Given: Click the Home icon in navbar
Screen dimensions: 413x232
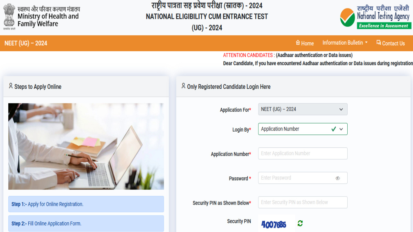Looking at the screenshot, I should pos(297,43).
